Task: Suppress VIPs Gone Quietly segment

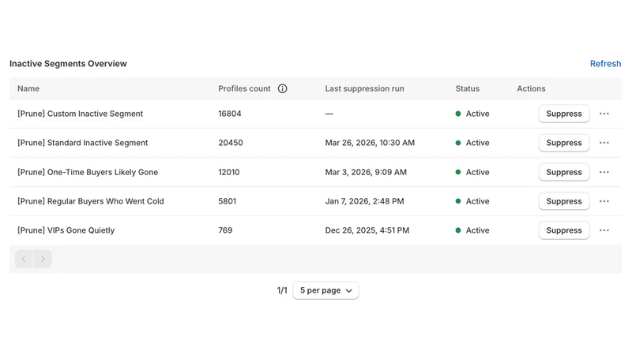Action: pos(564,230)
